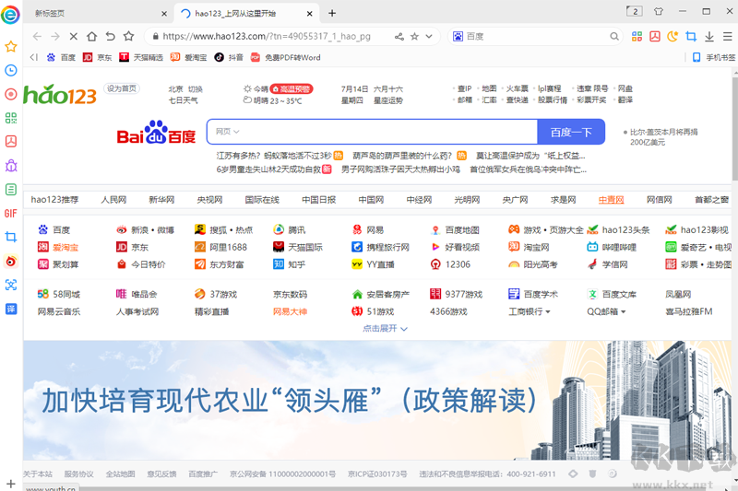The height and width of the screenshot is (491, 738).
Task: Click the GIF recorder sidebar icon
Action: coord(11,213)
